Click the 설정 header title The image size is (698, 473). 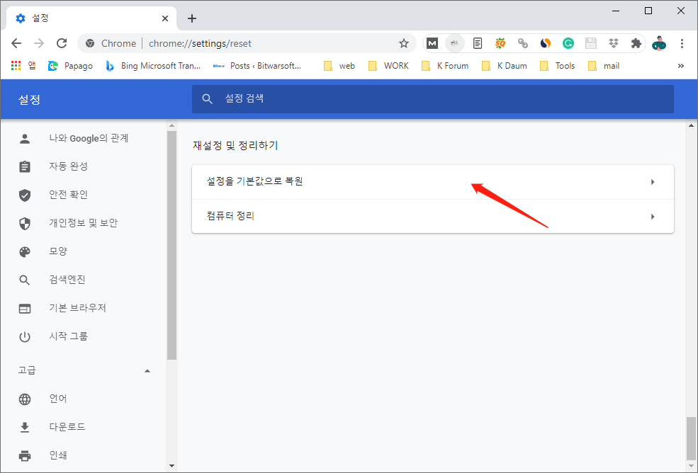pos(29,99)
